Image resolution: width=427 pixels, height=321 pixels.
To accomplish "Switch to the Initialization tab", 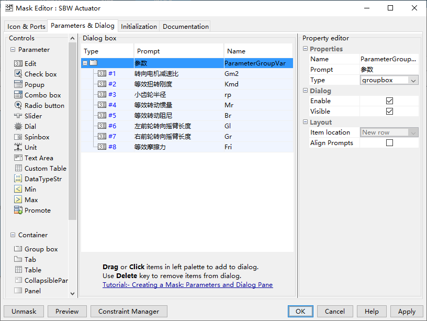I will point(138,26).
